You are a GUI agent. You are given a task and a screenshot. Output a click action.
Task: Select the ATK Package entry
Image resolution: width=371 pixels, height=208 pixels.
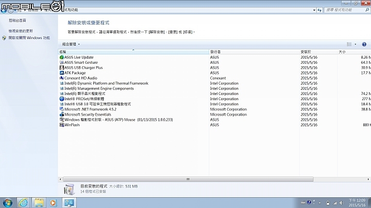tap(75, 73)
